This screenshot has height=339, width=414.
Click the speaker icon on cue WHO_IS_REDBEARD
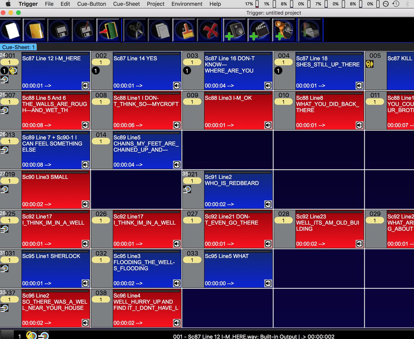pos(268,204)
